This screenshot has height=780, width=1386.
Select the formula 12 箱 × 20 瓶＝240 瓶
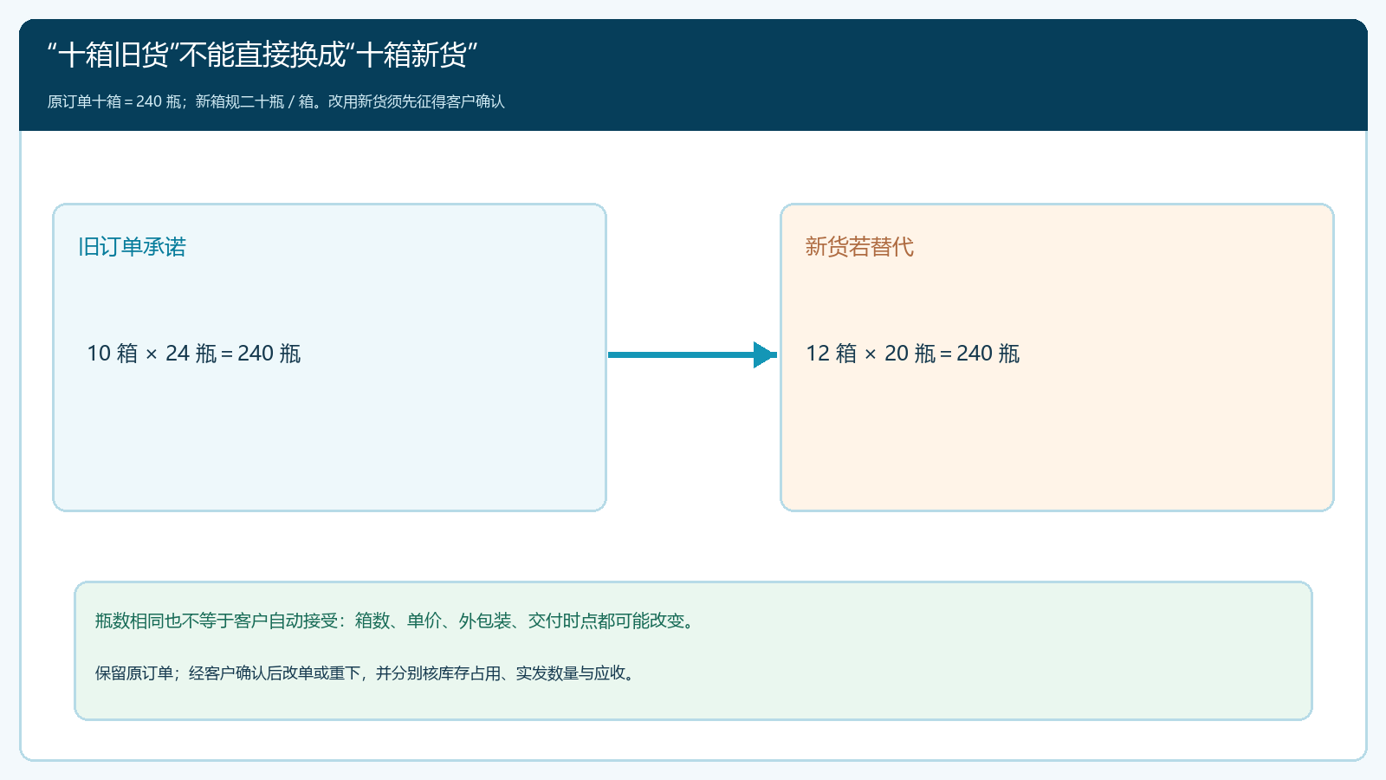(913, 354)
